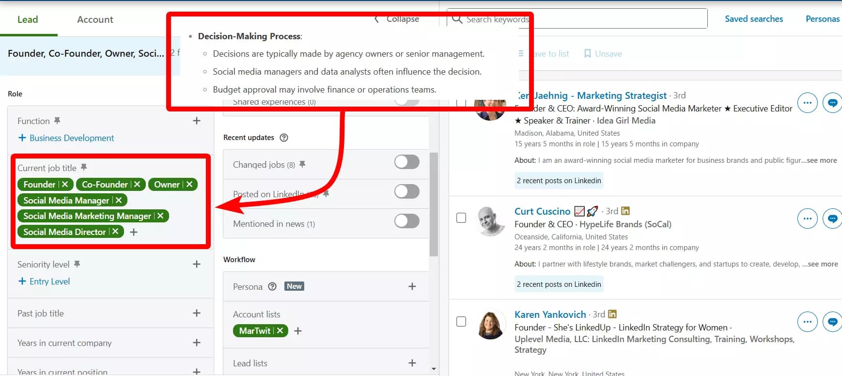Image resolution: width=842 pixels, height=376 pixels.
Task: Click the pin icon beside Current job title
Action: click(84, 167)
